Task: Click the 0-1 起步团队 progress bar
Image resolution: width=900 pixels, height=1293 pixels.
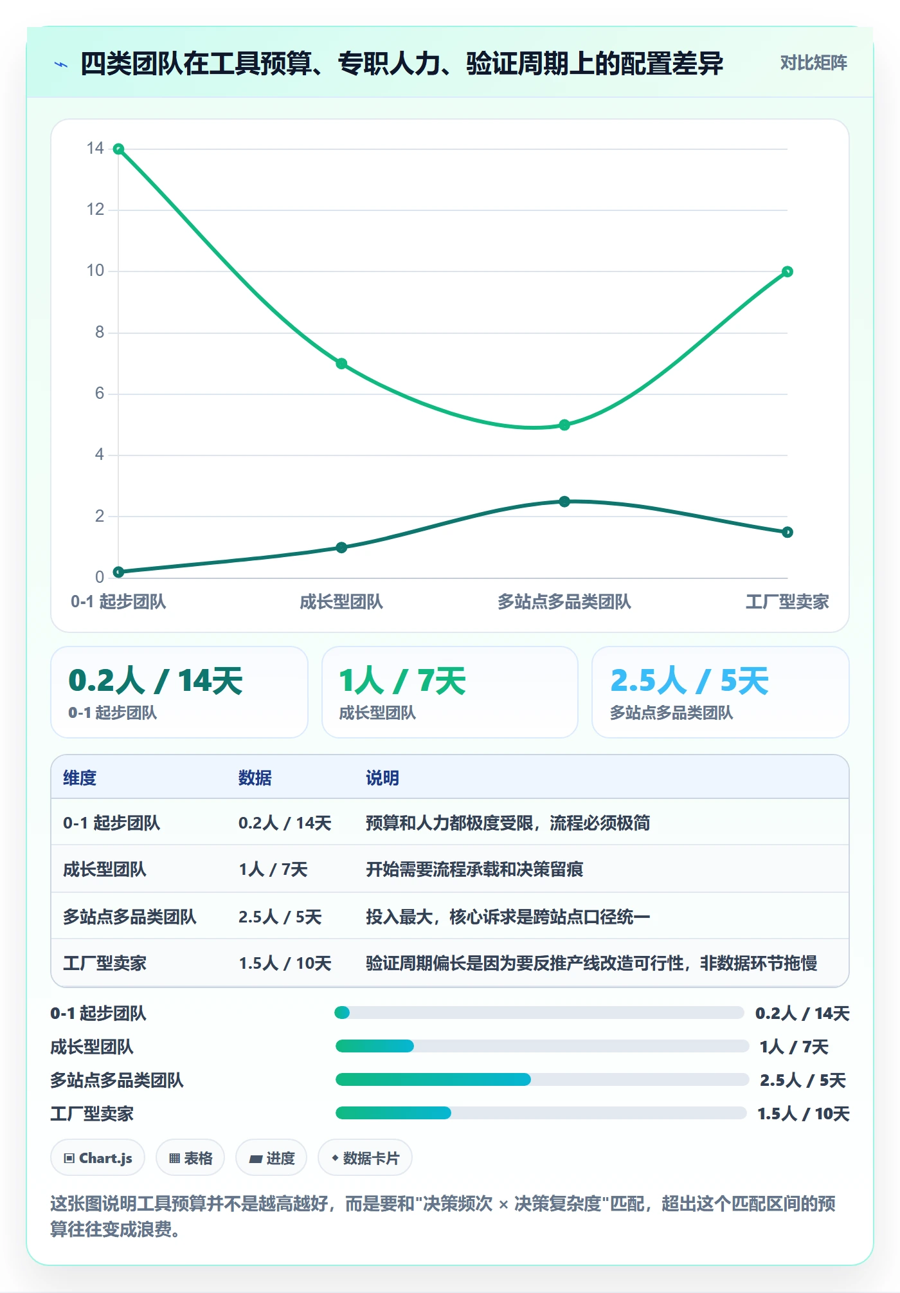Action: point(539,1013)
